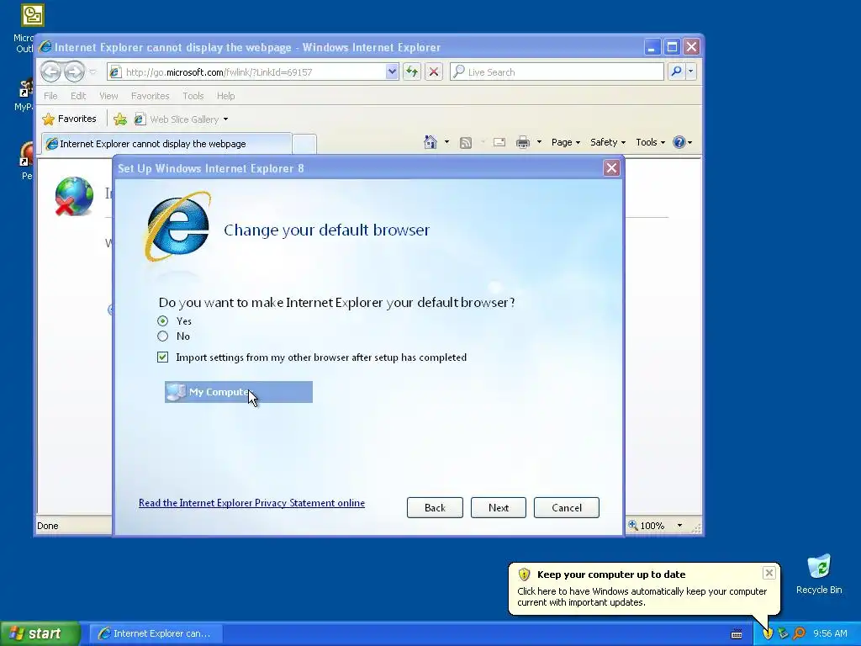Open the File menu
861x646 pixels.
coord(50,96)
